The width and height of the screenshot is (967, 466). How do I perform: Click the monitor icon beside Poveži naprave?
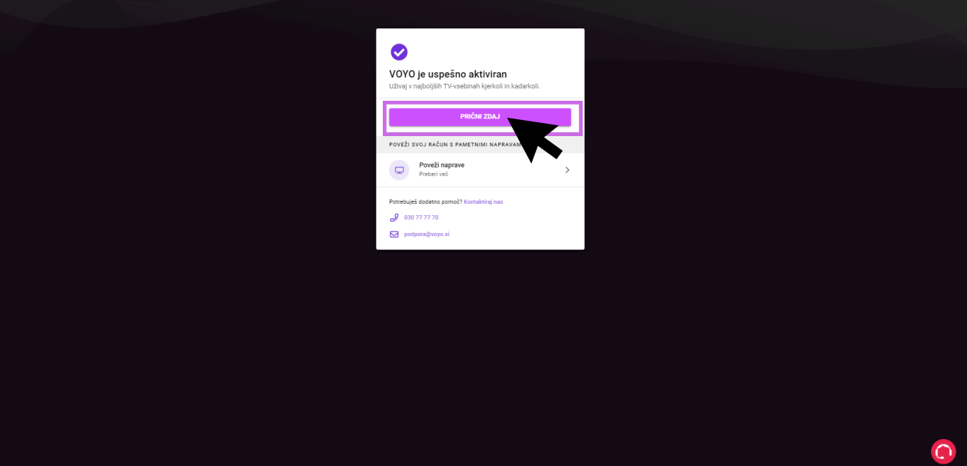(x=399, y=170)
